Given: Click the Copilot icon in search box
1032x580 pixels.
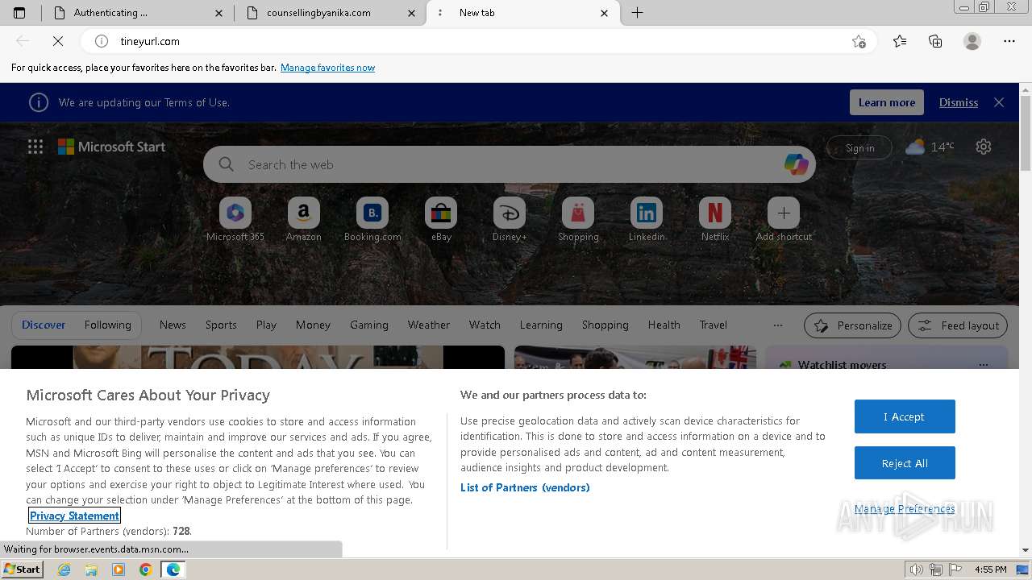Looking at the screenshot, I should [796, 164].
